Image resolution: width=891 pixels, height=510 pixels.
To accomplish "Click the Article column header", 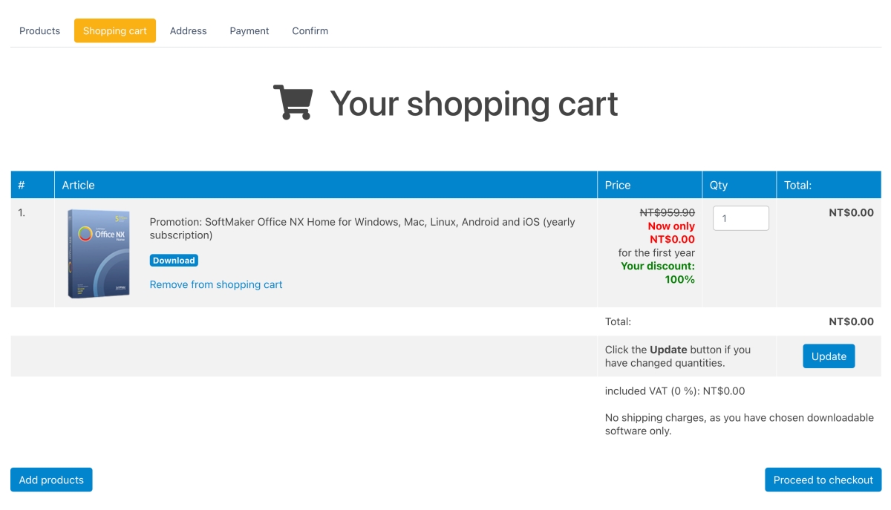I will (x=78, y=185).
